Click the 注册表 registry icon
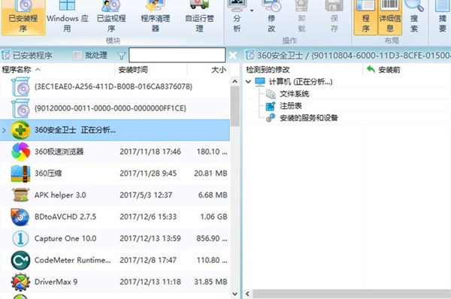The height and width of the screenshot is (299, 451). [x=271, y=106]
